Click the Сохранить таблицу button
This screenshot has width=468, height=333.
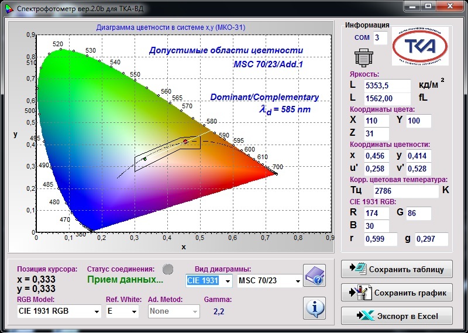397,269
